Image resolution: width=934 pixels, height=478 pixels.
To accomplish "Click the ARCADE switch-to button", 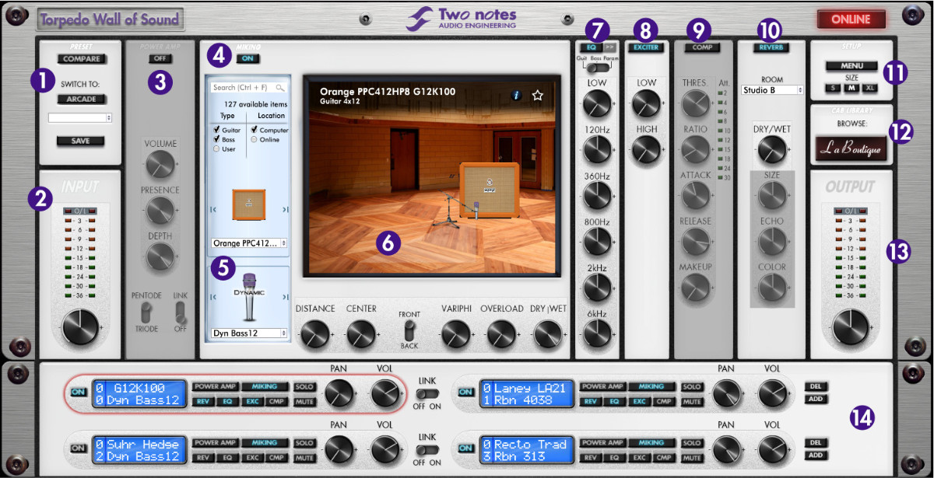I will pyautogui.click(x=81, y=99).
